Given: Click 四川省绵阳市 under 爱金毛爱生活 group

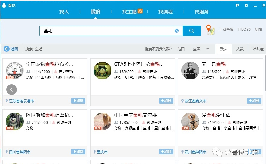Looking at the screenshot, I should click(195, 152).
